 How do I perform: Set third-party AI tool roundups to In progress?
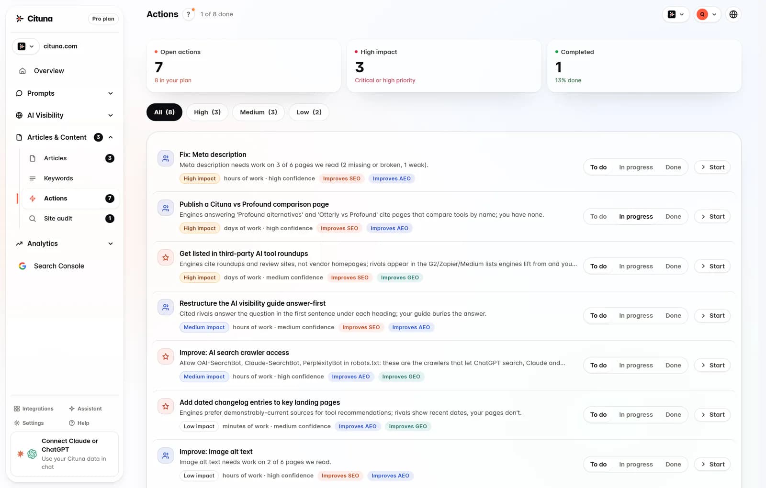point(636,266)
